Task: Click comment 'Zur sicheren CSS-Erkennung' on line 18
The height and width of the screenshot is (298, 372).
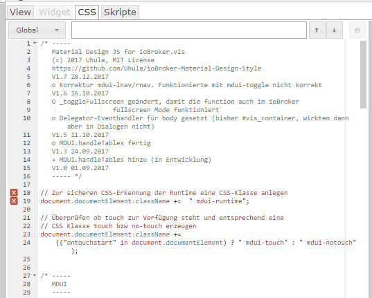Action: pos(101,193)
